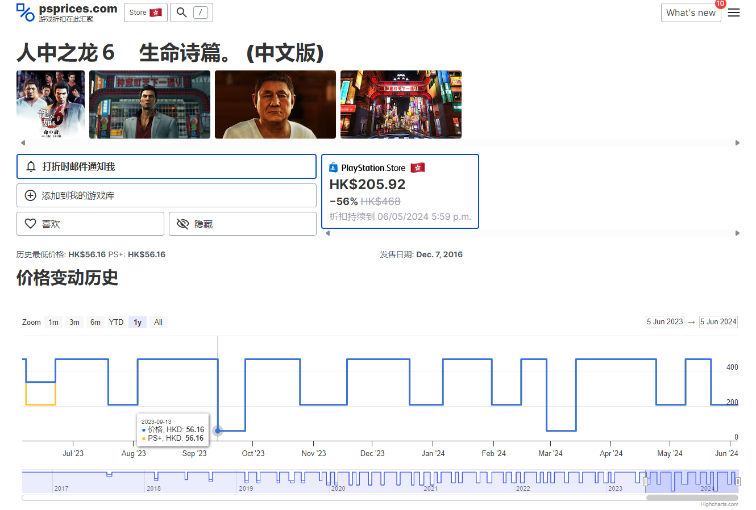756x510 pixels.
Task: Open the hamburger menu icon
Action: [734, 12]
